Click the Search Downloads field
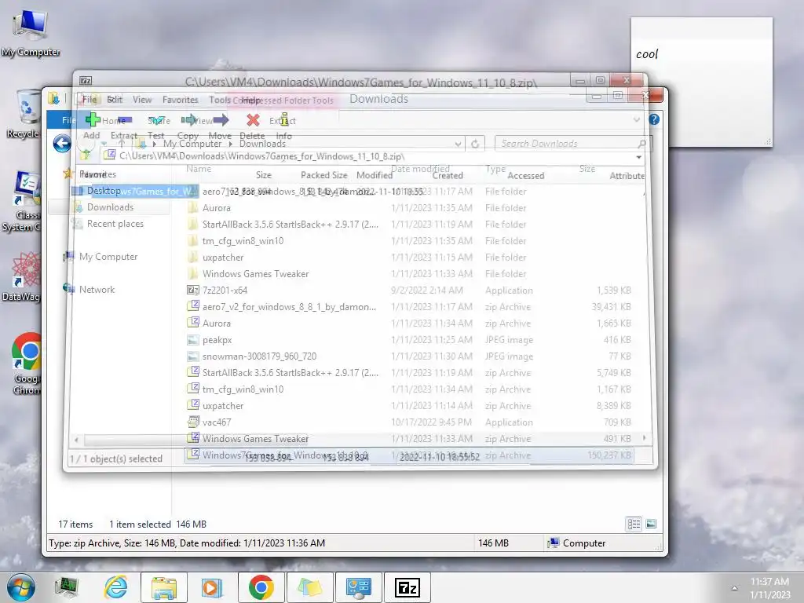Image resolution: width=804 pixels, height=603 pixels. pyautogui.click(x=572, y=144)
